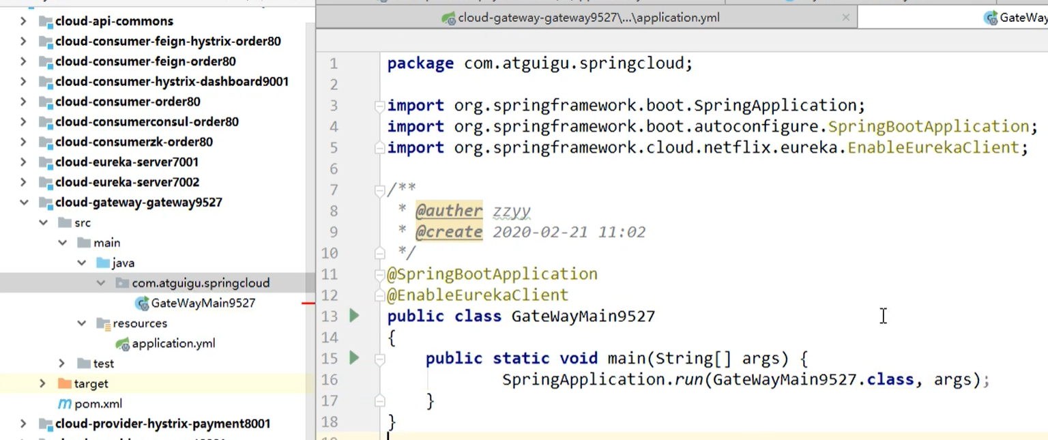Collapse the src folder
The image size is (1048, 440).
pyautogui.click(x=43, y=222)
